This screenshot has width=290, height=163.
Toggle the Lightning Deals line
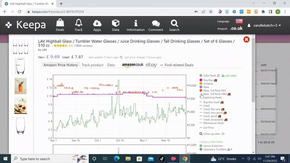[210, 97]
